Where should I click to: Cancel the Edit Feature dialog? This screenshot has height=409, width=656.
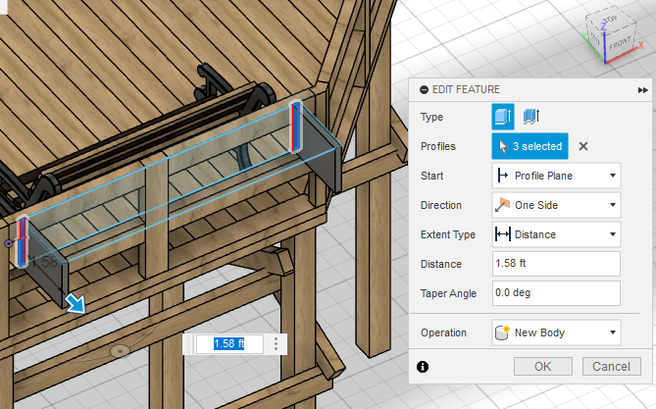point(611,367)
